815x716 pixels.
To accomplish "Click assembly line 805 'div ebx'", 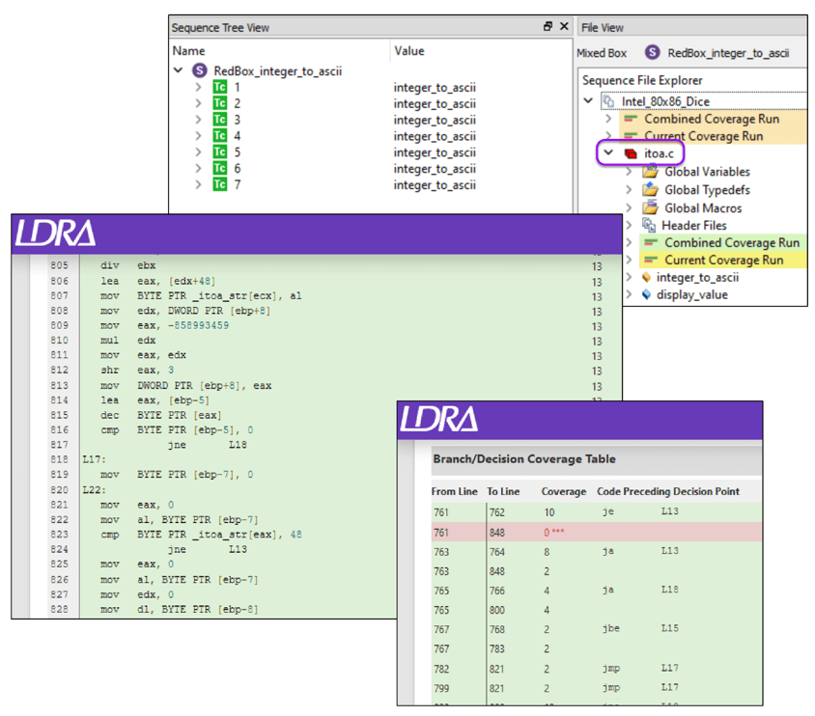I will tap(127, 265).
